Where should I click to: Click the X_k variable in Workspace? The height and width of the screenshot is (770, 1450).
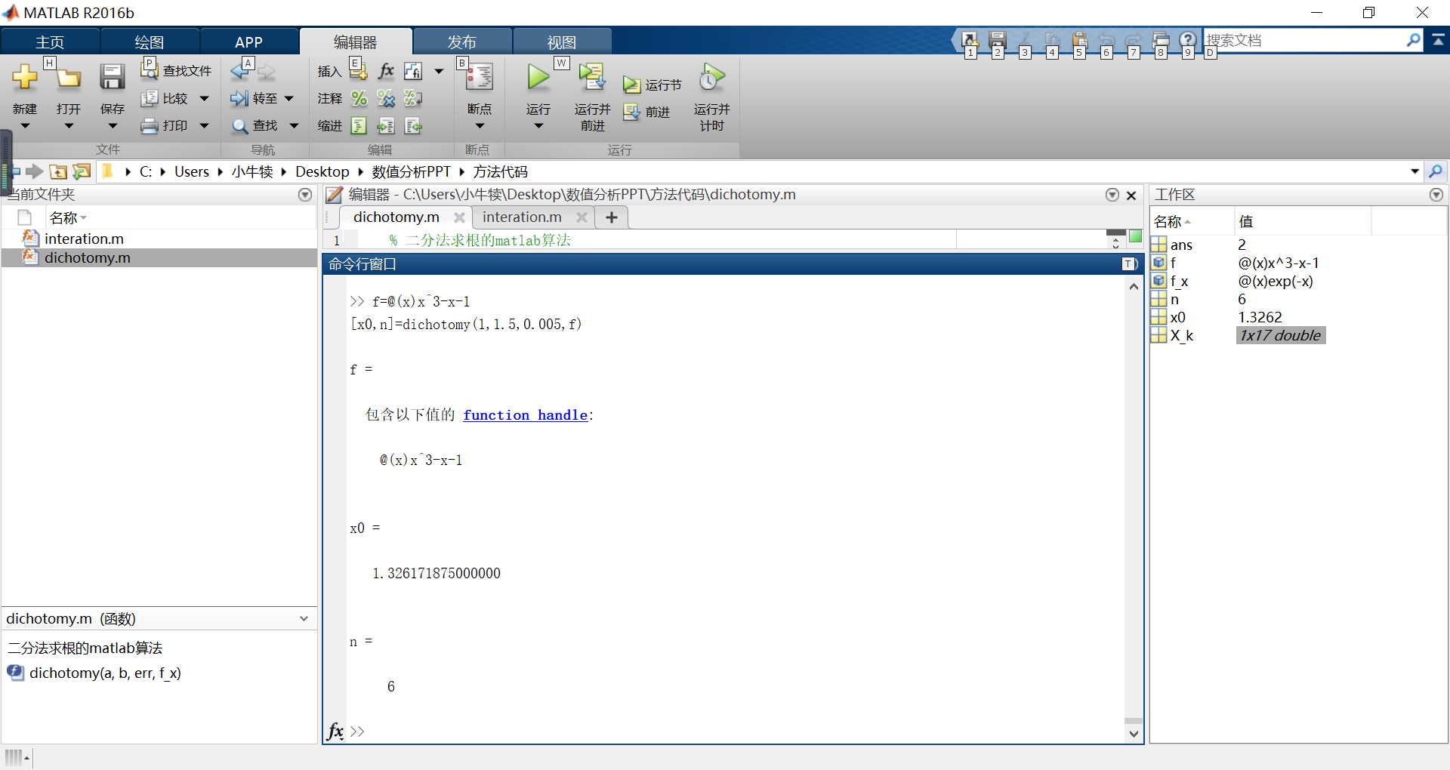(x=1182, y=335)
